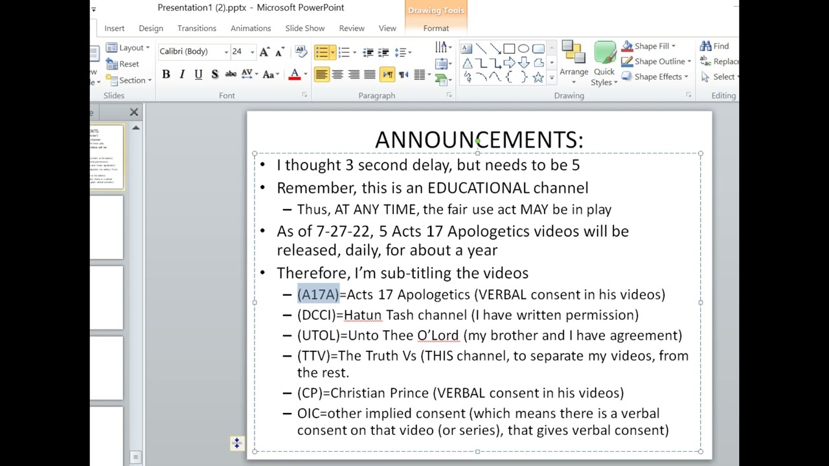The height and width of the screenshot is (466, 829).
Task: Toggle align text right
Action: coord(354,74)
